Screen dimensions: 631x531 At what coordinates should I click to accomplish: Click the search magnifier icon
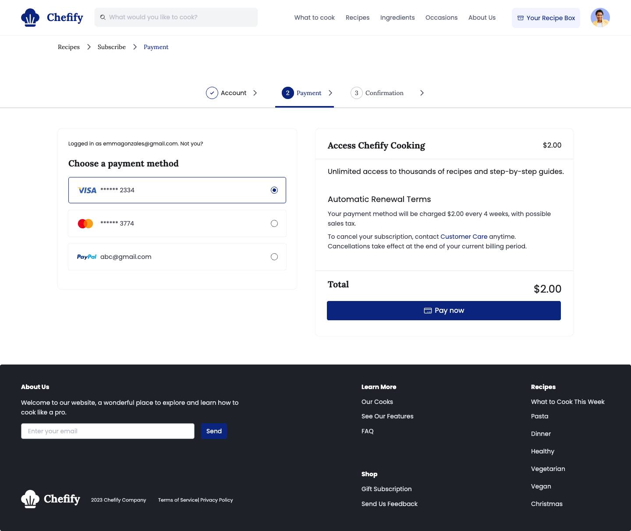pyautogui.click(x=103, y=18)
